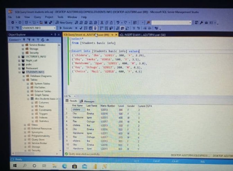Expand the Restaurant database node
The height and width of the screenshot is (171, 233).
pos(19,68)
